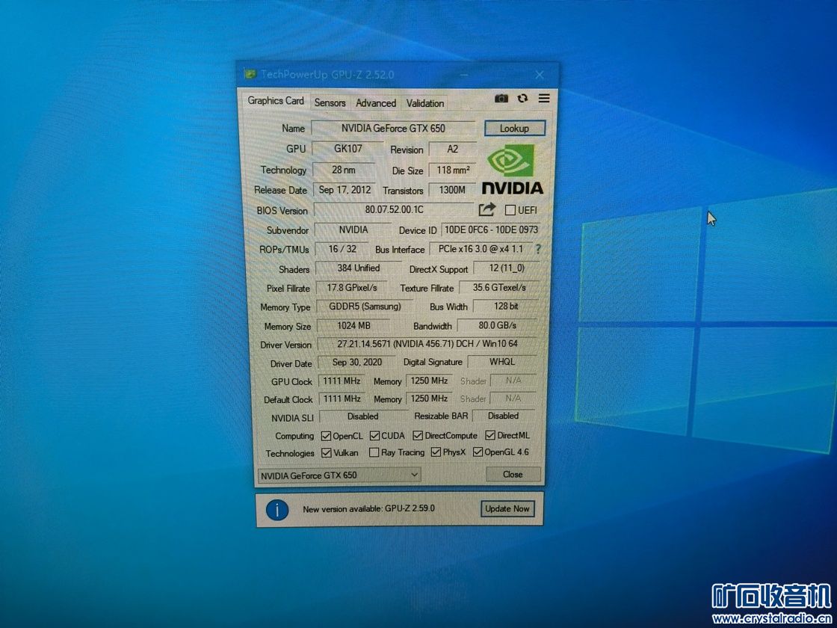Click DirectX Support value 12 (11_0)
This screenshot has height=628, width=837.
507,268
